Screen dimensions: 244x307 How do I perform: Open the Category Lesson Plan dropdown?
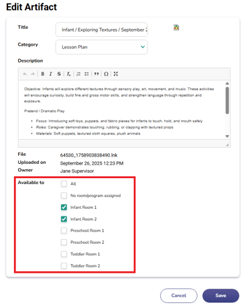(102, 47)
